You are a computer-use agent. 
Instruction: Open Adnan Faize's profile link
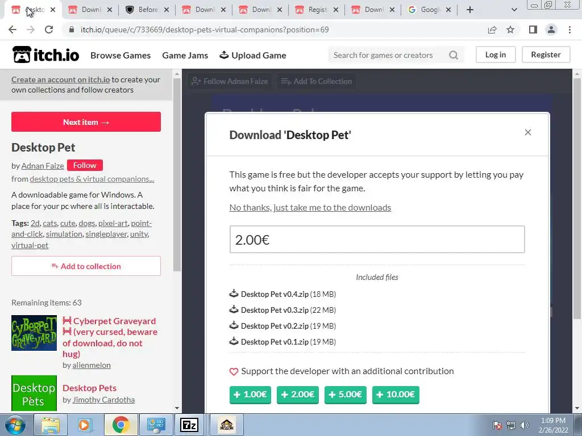coord(42,166)
